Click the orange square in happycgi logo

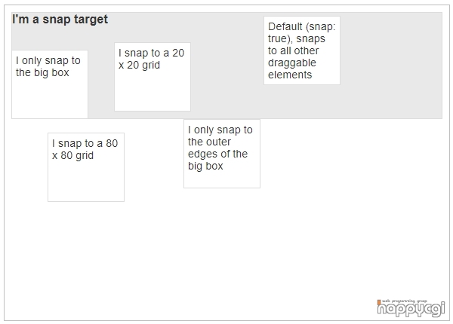tap(379, 301)
